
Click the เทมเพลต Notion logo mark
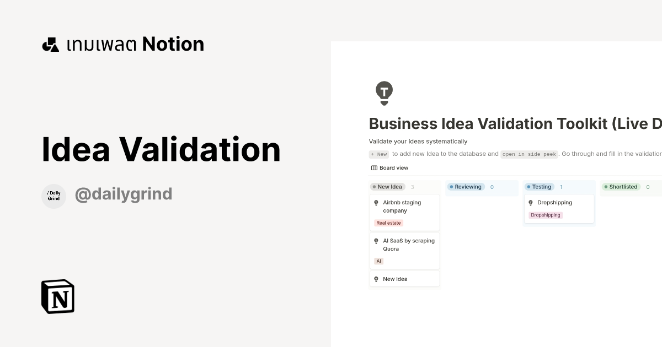pos(50,44)
